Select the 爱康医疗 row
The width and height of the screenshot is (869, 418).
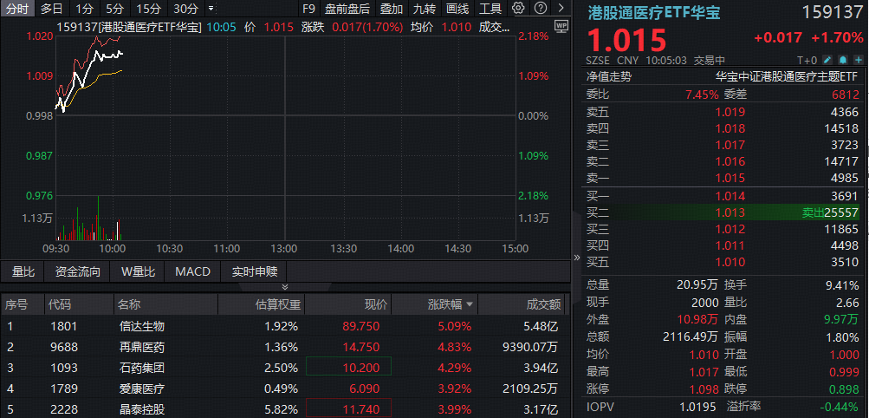pyautogui.click(x=285, y=389)
